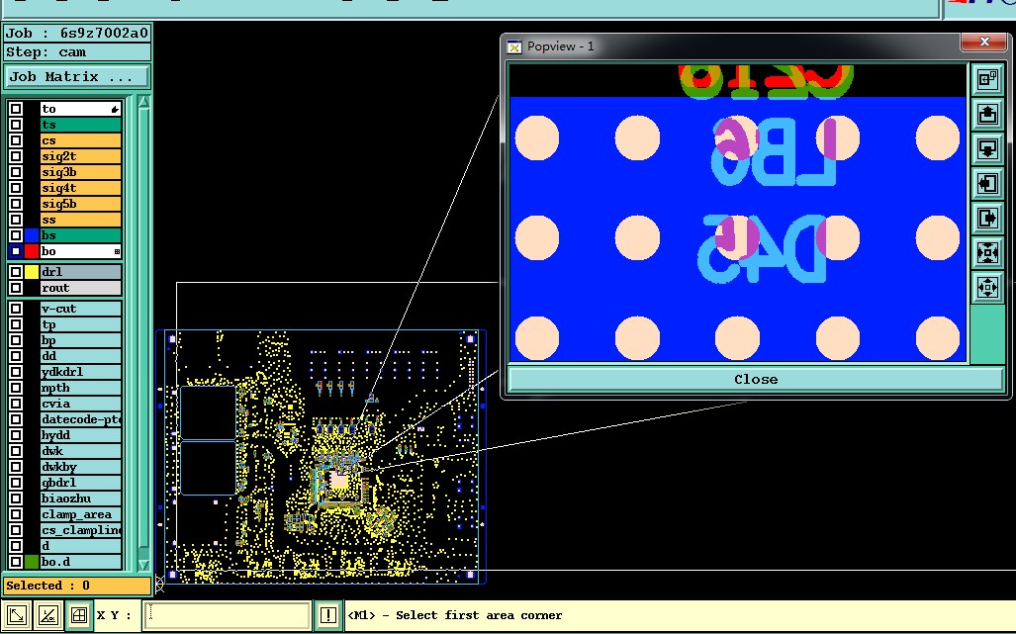The height and width of the screenshot is (634, 1016).
Task: Select the hydd layer name
Action: pyautogui.click(x=80, y=435)
